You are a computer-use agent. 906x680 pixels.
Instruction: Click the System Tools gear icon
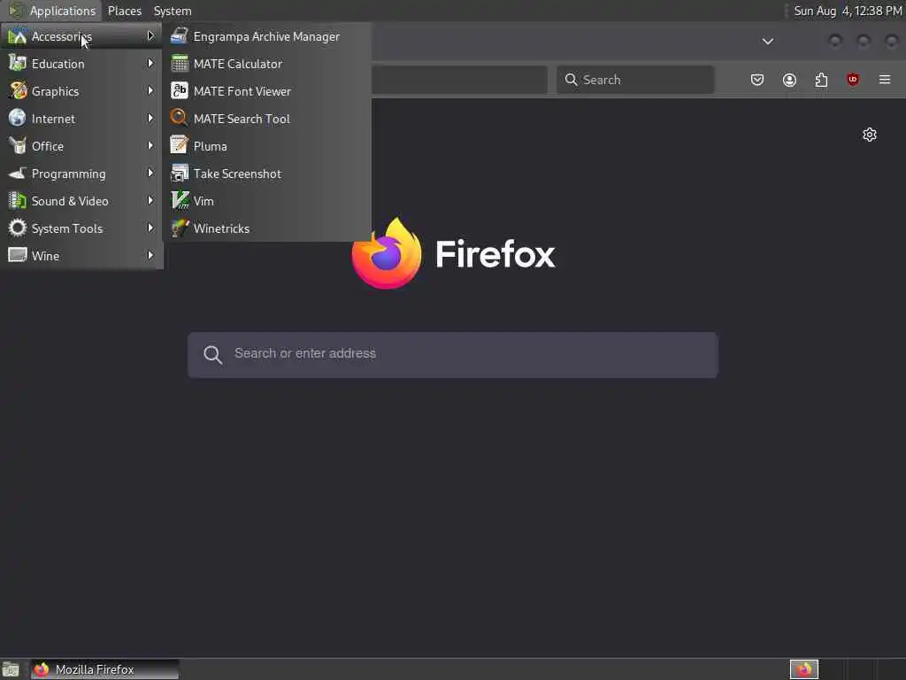point(18,228)
